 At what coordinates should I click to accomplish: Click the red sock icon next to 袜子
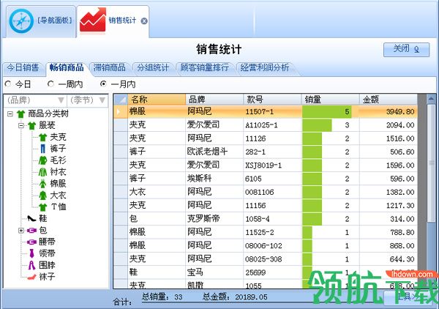[x=31, y=277]
